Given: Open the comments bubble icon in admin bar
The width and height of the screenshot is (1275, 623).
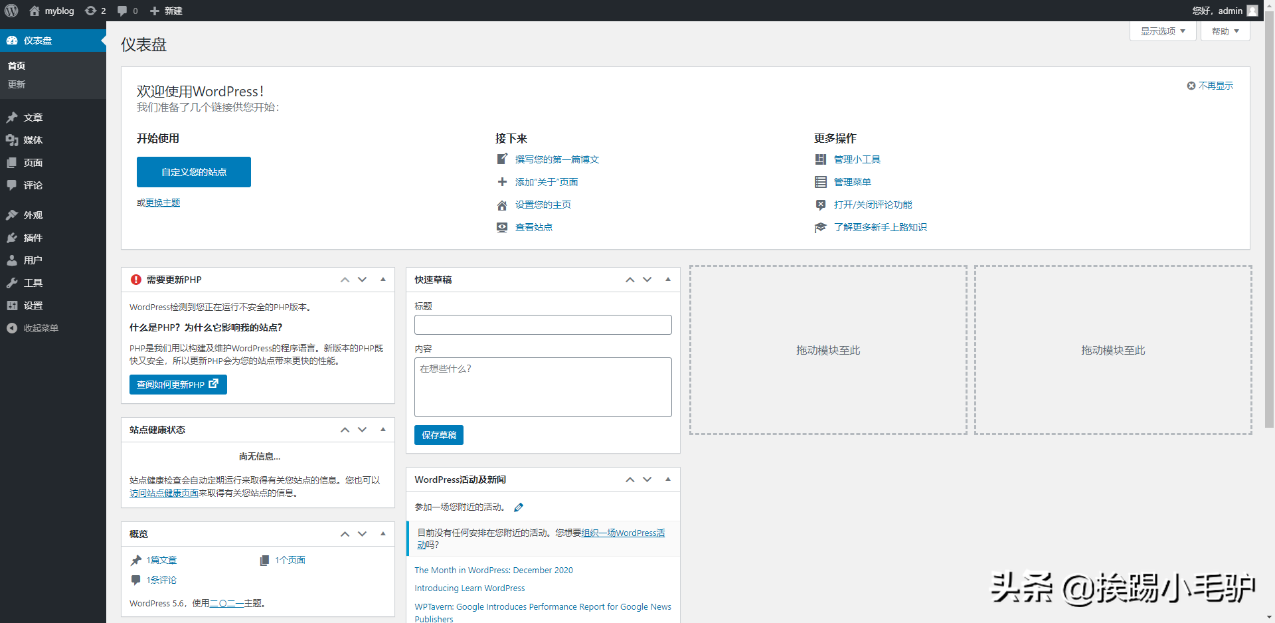Looking at the screenshot, I should [x=122, y=11].
